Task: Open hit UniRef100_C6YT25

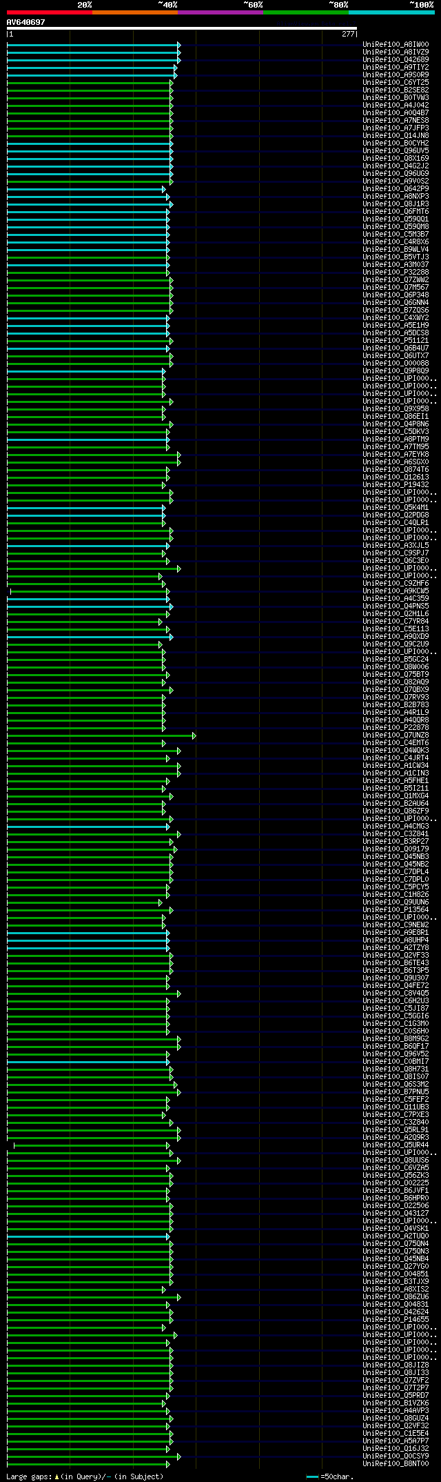Action: 396,83
